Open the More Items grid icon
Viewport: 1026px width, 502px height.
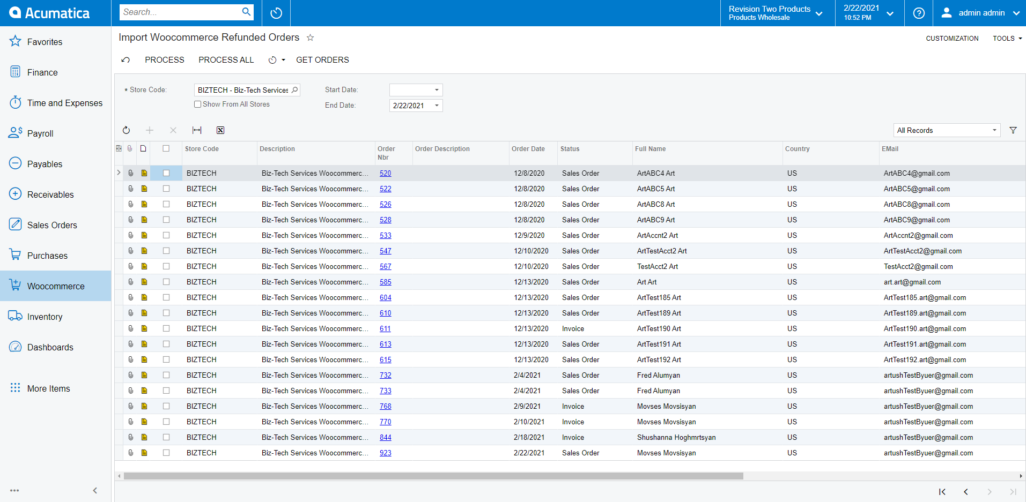coord(16,388)
